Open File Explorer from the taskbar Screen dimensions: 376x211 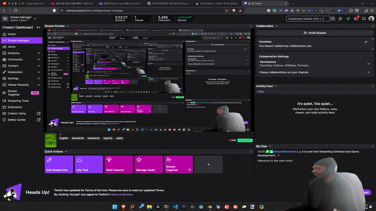149,207
